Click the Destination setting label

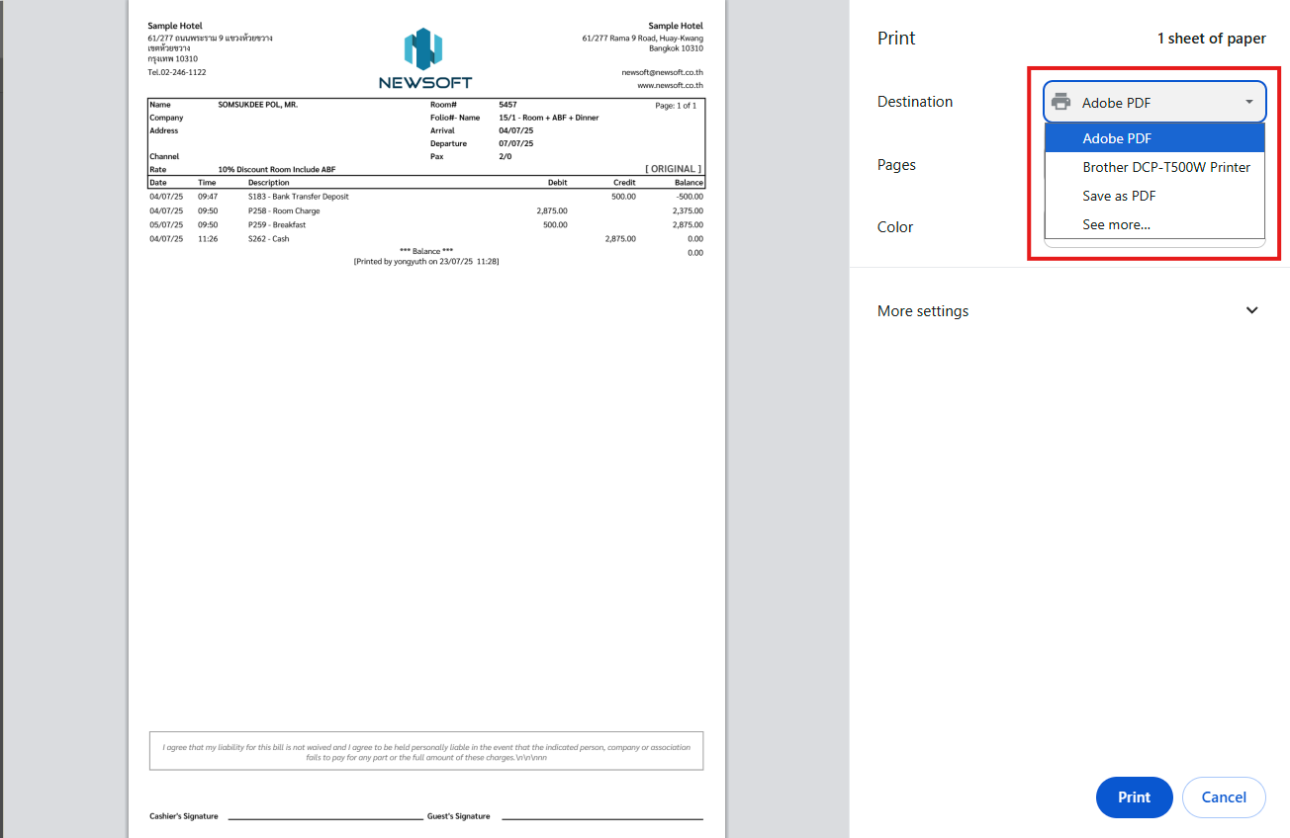point(915,102)
